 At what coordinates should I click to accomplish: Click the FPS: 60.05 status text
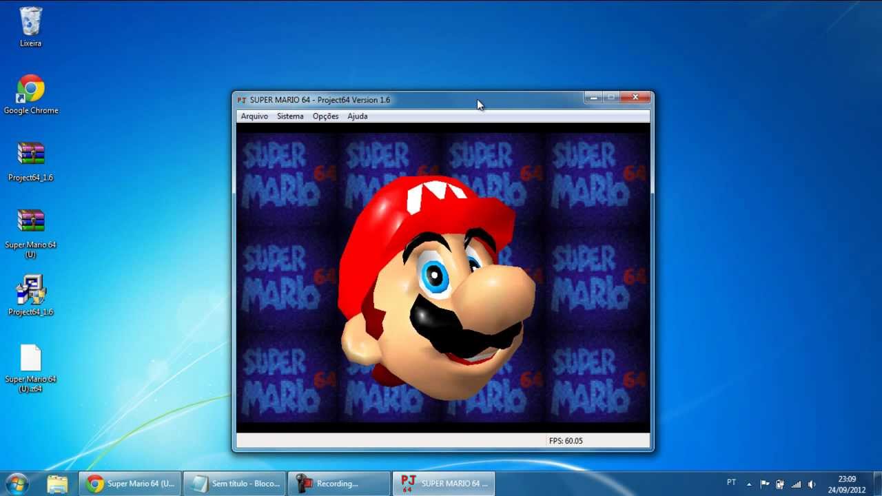point(566,441)
